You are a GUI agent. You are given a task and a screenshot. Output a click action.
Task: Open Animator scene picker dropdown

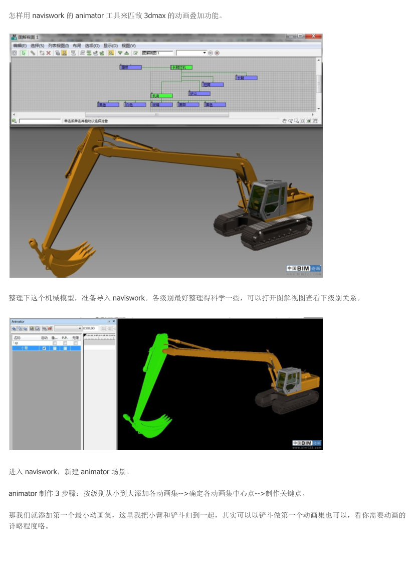[x=68, y=328]
